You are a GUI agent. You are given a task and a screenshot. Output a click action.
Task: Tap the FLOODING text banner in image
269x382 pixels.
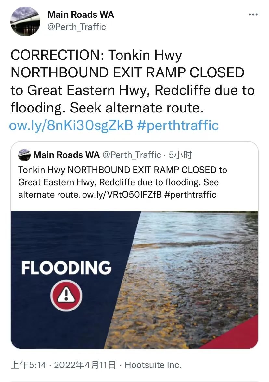pos(66,268)
